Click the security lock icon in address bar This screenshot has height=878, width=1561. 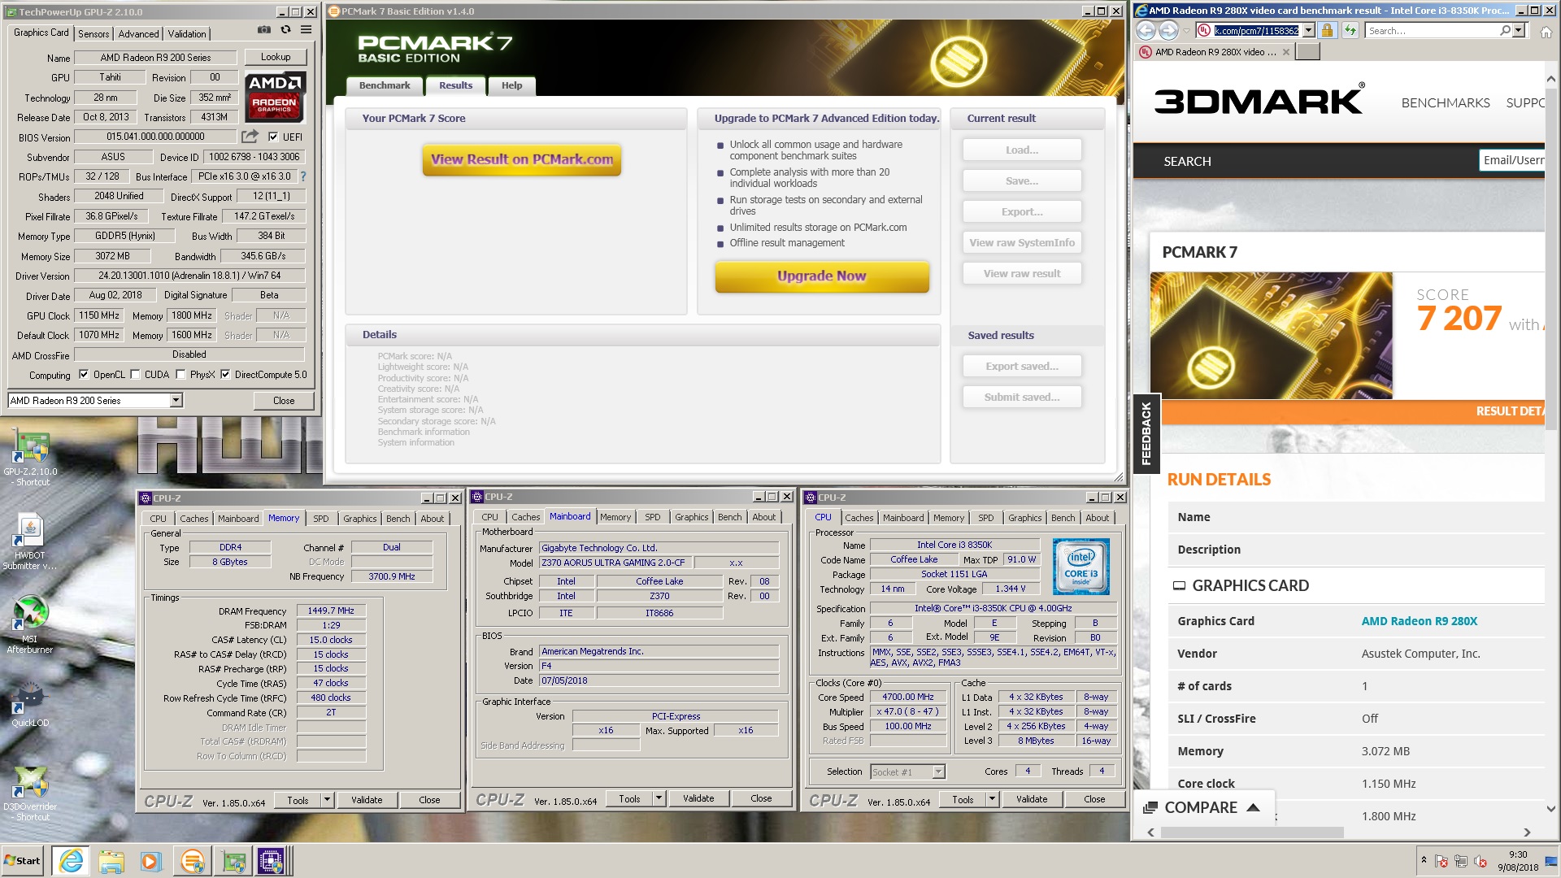1327,31
